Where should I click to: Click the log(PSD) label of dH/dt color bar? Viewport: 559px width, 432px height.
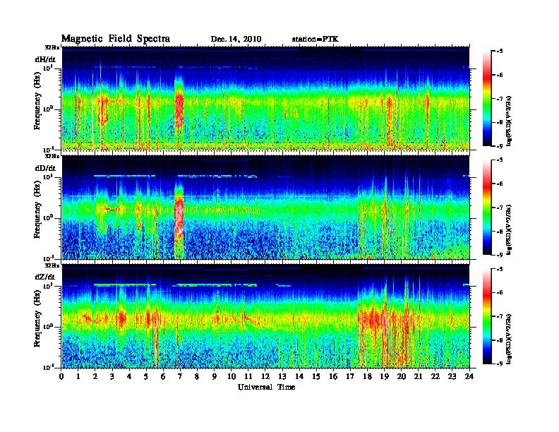point(510,121)
